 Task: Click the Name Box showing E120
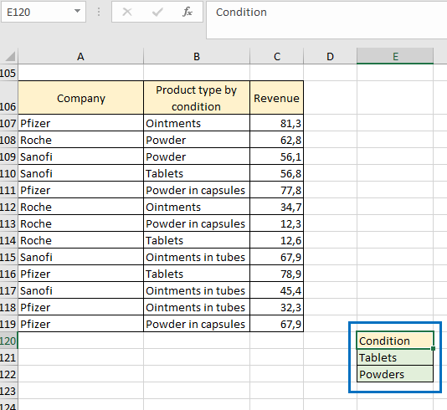[x=44, y=12]
